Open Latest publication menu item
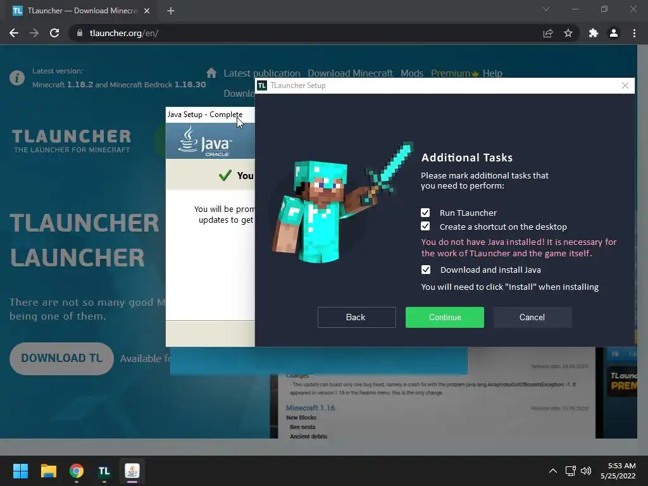The height and width of the screenshot is (486, 648). coord(261,73)
